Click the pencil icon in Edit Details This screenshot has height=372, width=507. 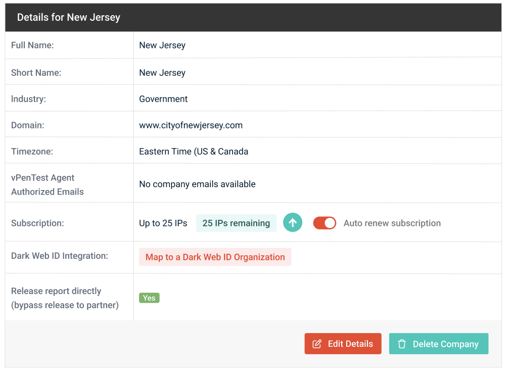point(317,344)
